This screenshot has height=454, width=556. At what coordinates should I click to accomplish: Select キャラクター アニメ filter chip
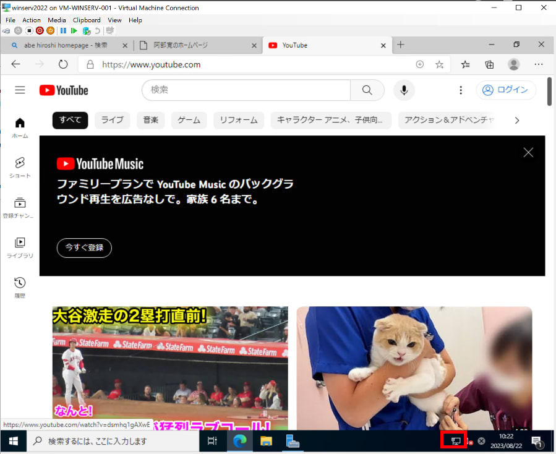pyautogui.click(x=331, y=120)
